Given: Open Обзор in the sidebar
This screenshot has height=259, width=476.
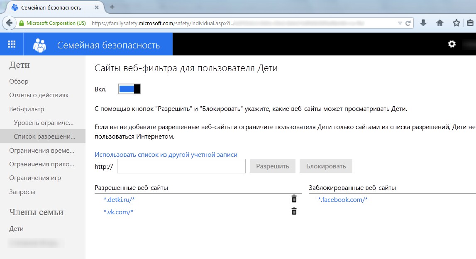Looking at the screenshot, I should coord(19,82).
